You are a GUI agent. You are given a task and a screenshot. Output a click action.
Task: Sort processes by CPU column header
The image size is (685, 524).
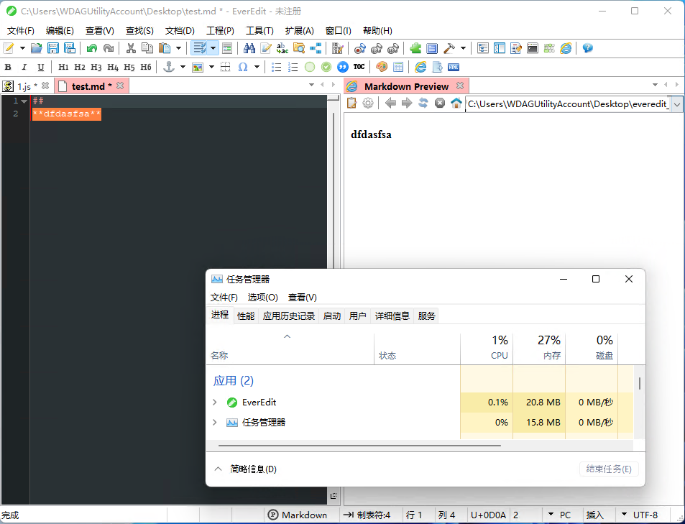pyautogui.click(x=487, y=348)
